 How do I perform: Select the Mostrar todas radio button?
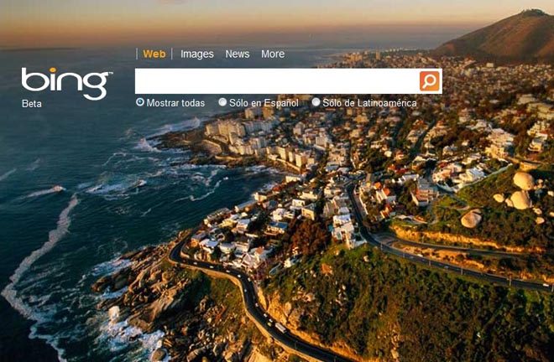click(140, 102)
